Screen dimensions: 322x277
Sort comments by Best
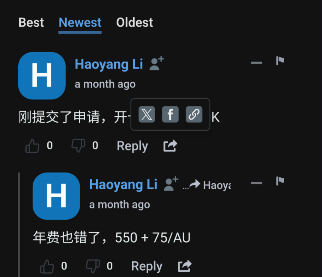click(x=31, y=22)
